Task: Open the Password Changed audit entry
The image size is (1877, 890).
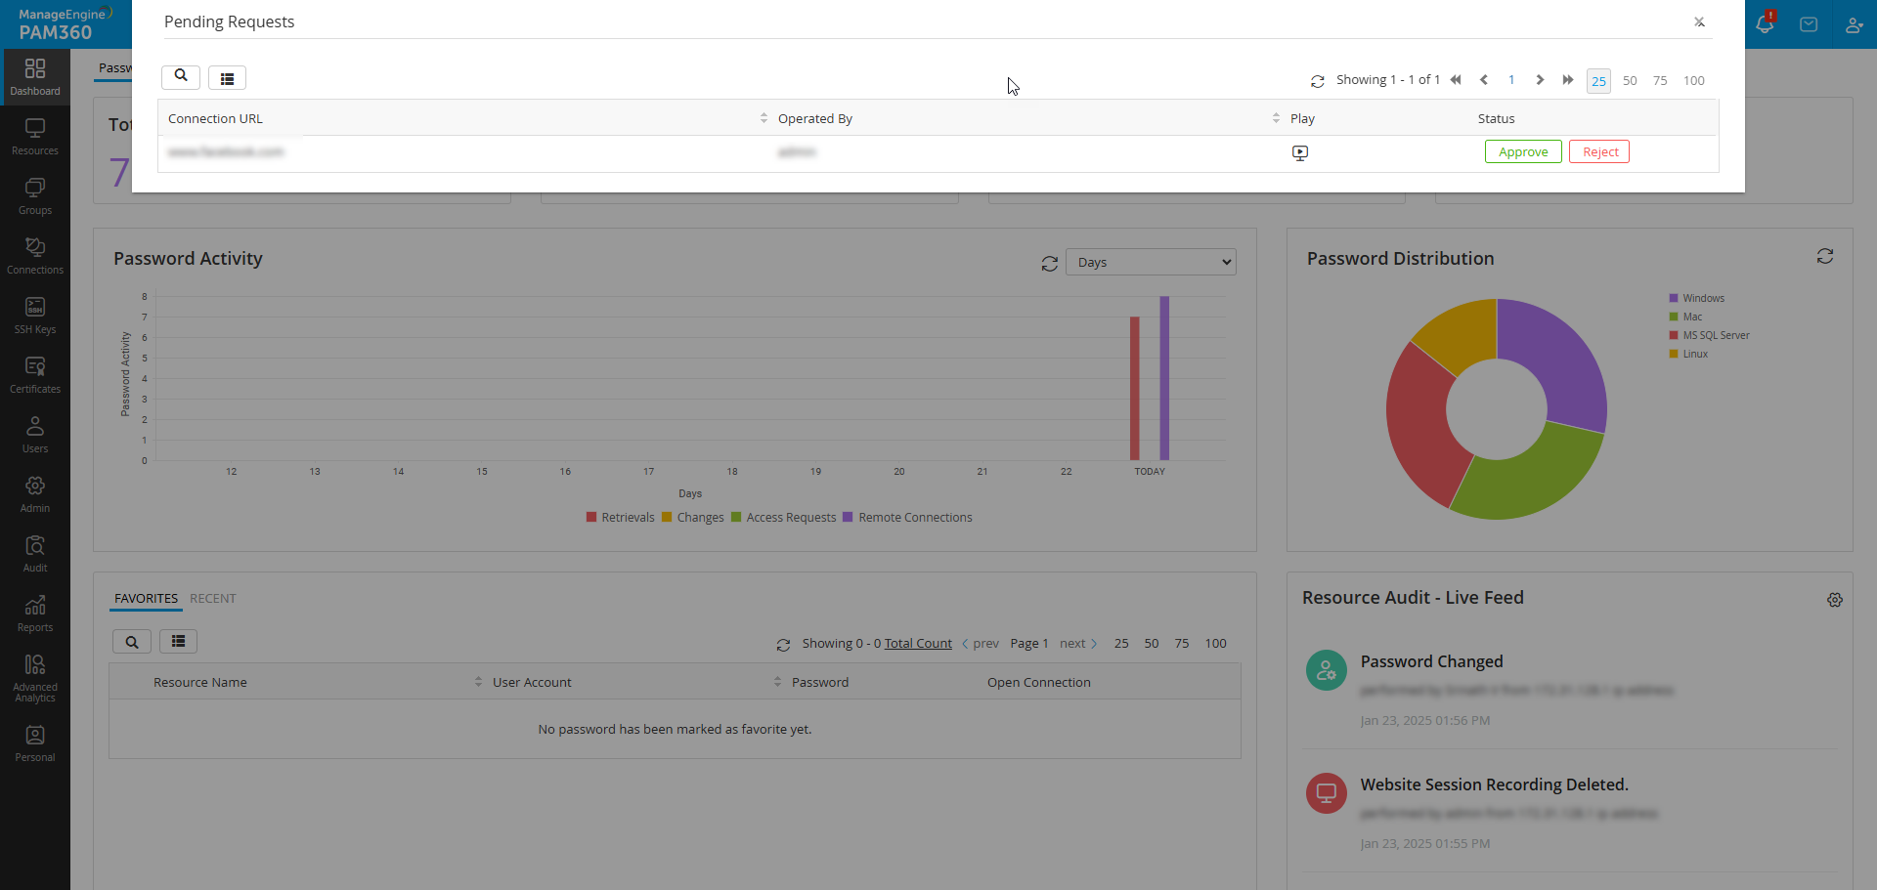Action: click(x=1431, y=661)
